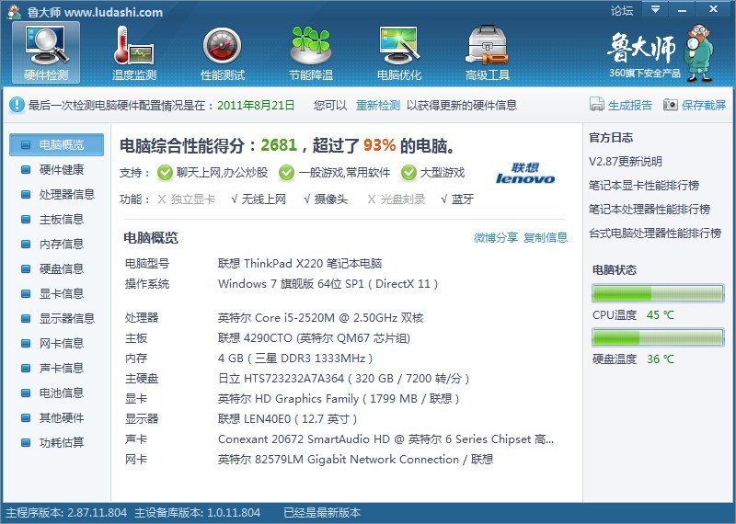The width and height of the screenshot is (736, 524).
Task: Click green check icon beside 聊天上网,办公炒股
Action: pyautogui.click(x=165, y=173)
